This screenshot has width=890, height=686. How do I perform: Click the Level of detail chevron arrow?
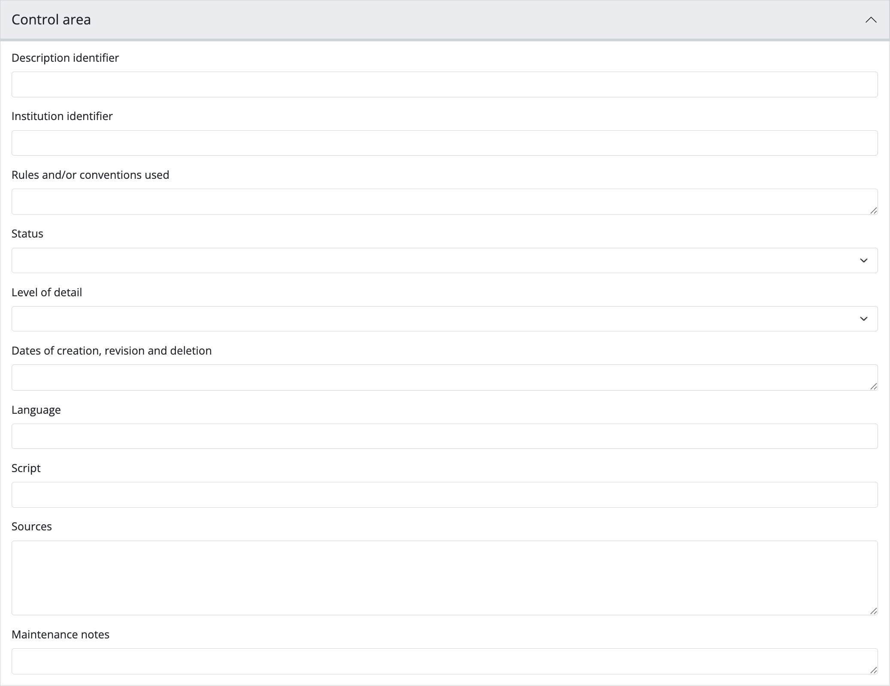click(x=863, y=319)
